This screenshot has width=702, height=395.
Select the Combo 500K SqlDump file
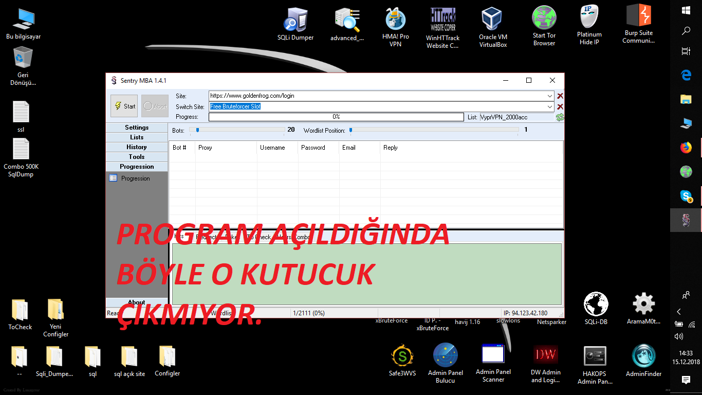[21, 158]
